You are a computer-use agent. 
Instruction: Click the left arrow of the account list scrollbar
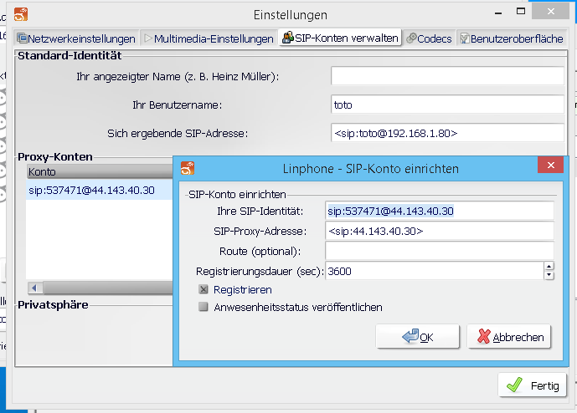pos(34,288)
